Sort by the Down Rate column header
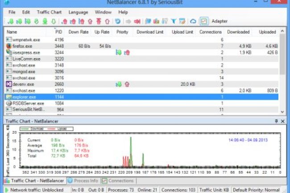 pos(78,32)
